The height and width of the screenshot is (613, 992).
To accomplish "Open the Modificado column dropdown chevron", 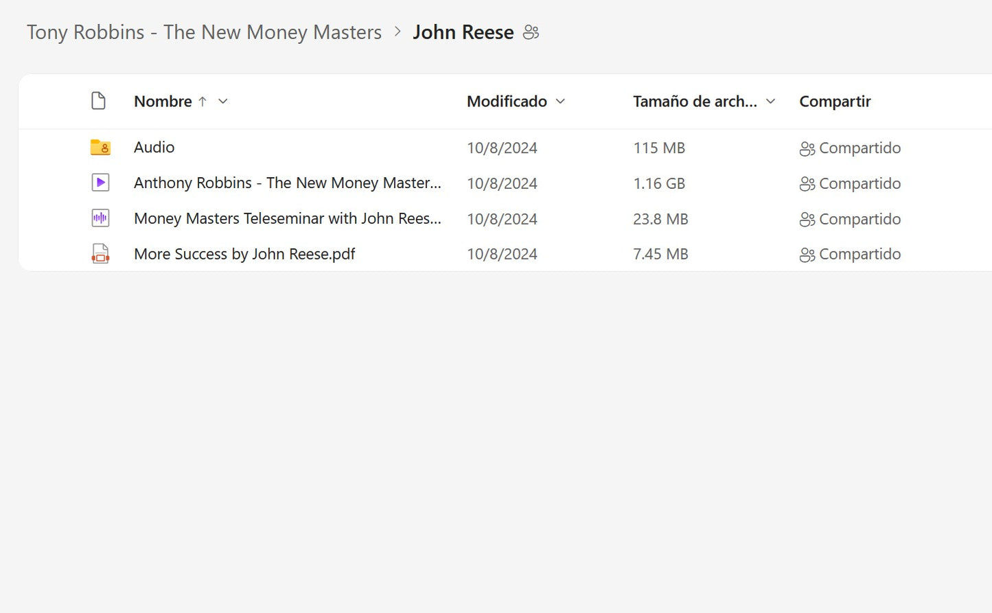I will pos(560,102).
